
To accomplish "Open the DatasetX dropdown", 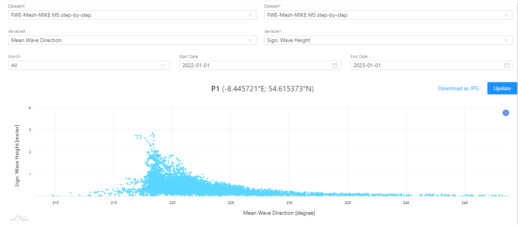I will click(x=132, y=15).
